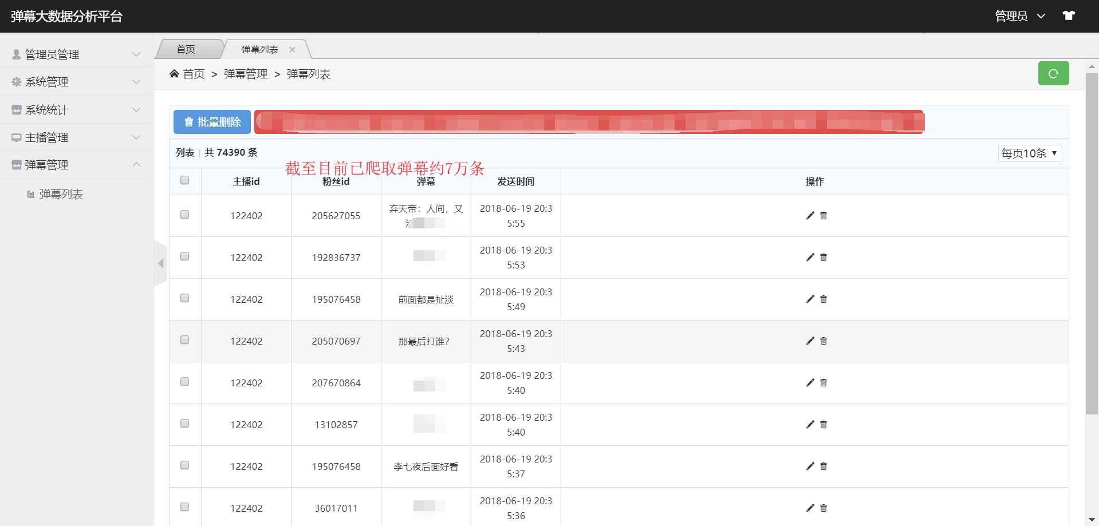
Task: Toggle the select-all header checkbox
Action: [184, 180]
